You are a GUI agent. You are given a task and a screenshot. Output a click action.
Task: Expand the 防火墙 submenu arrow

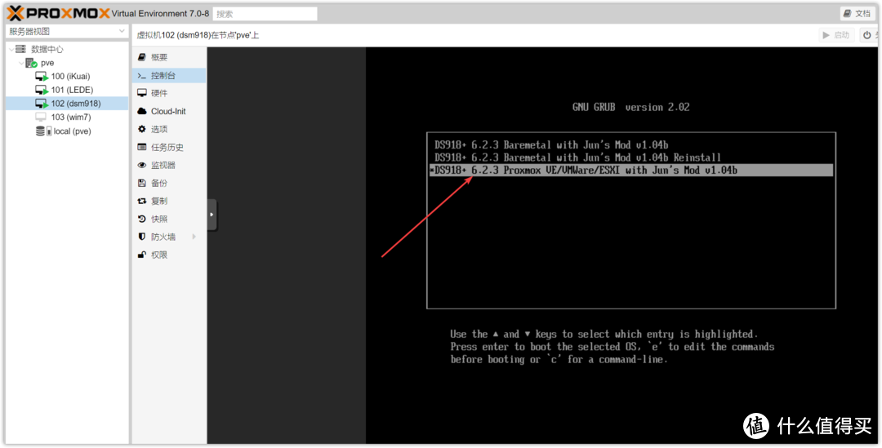pos(194,237)
